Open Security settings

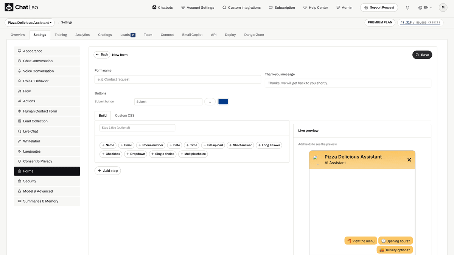(47, 181)
